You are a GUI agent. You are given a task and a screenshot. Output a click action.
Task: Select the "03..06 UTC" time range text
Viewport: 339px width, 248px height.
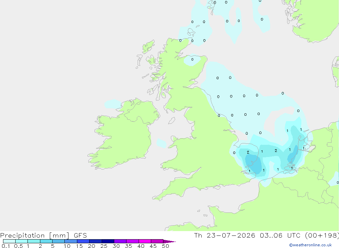pyautogui.click(x=280, y=235)
